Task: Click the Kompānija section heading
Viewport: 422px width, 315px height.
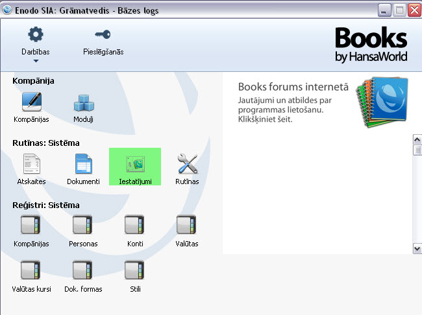Action: (x=33, y=80)
